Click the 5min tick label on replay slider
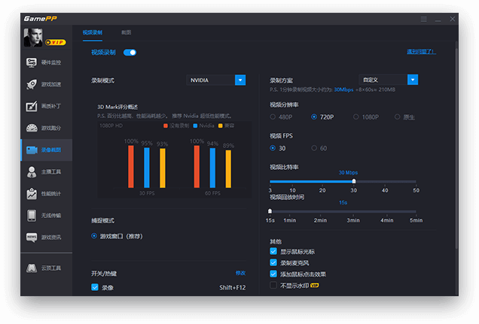This screenshot has width=479, height=324. [x=416, y=220]
